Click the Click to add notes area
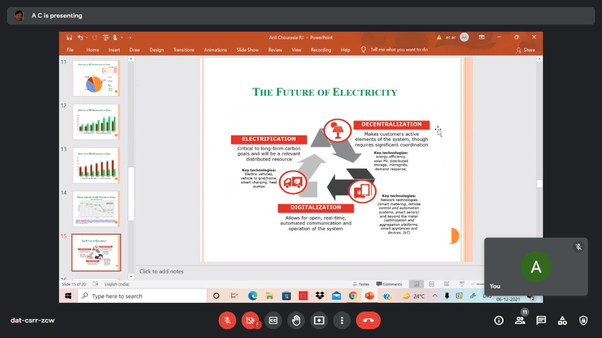Viewport: 602px width, 338px height. point(161,271)
